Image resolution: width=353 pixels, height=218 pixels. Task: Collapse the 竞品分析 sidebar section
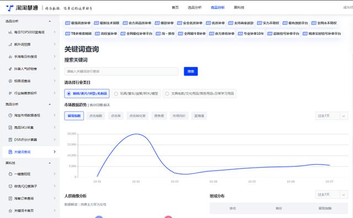pos(50,104)
